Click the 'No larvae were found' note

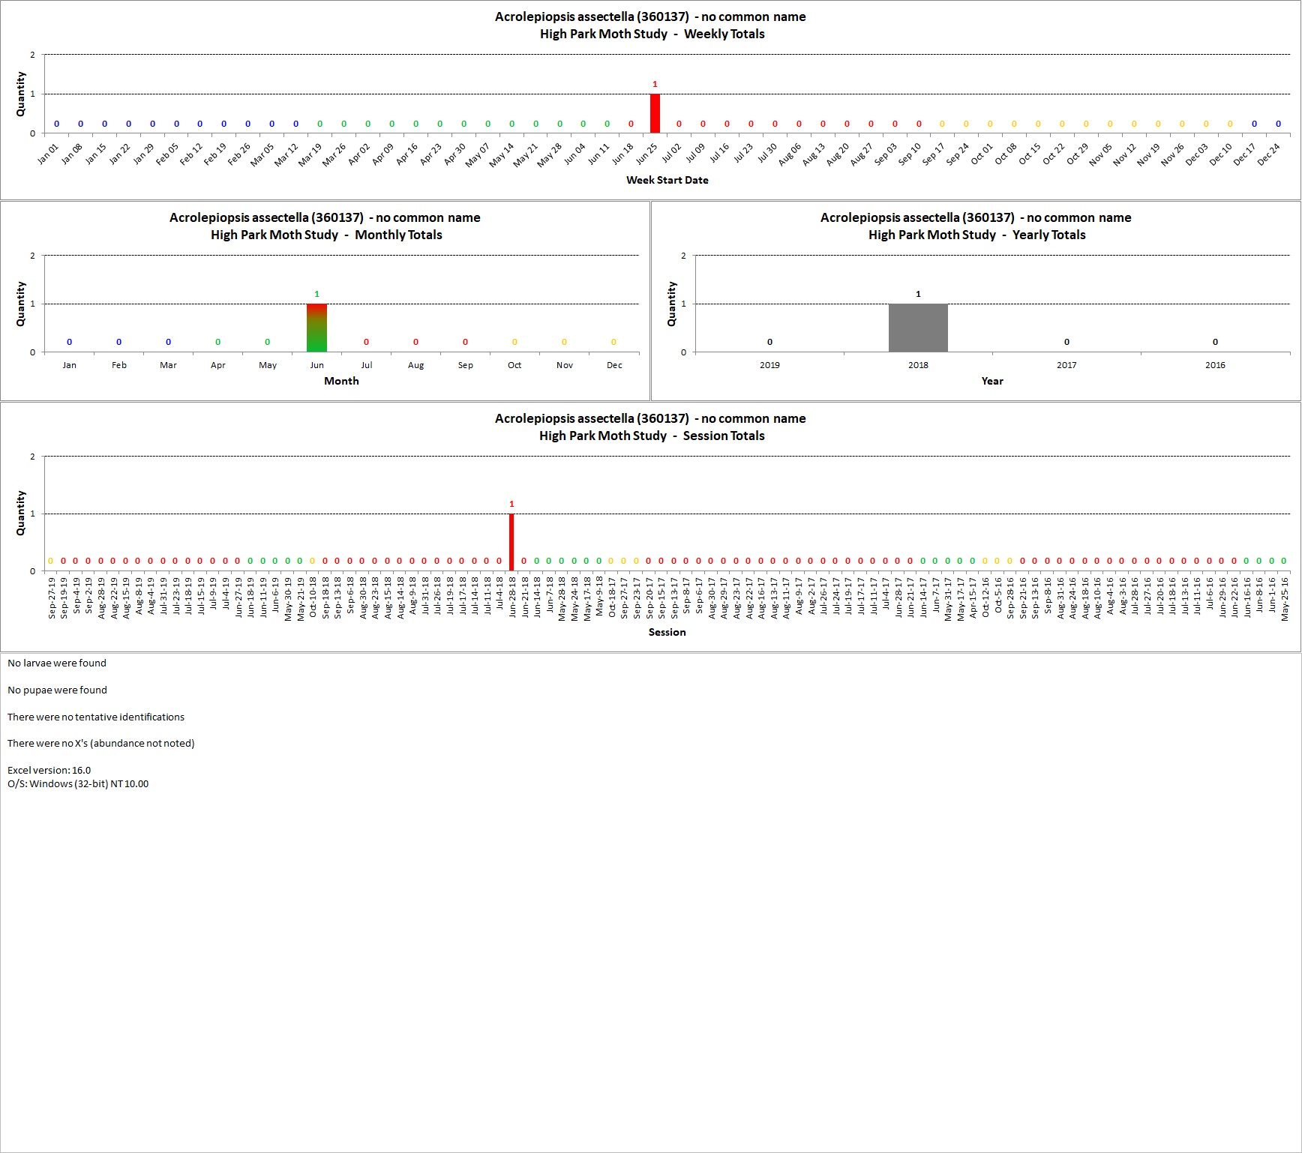[x=57, y=663]
